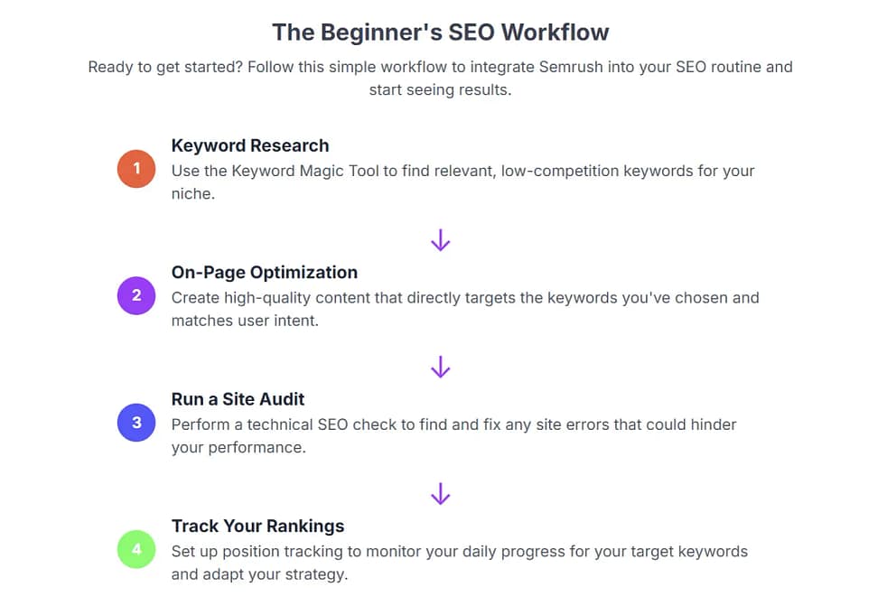
Task: Click the "Keyword Research" heading
Action: 250,145
